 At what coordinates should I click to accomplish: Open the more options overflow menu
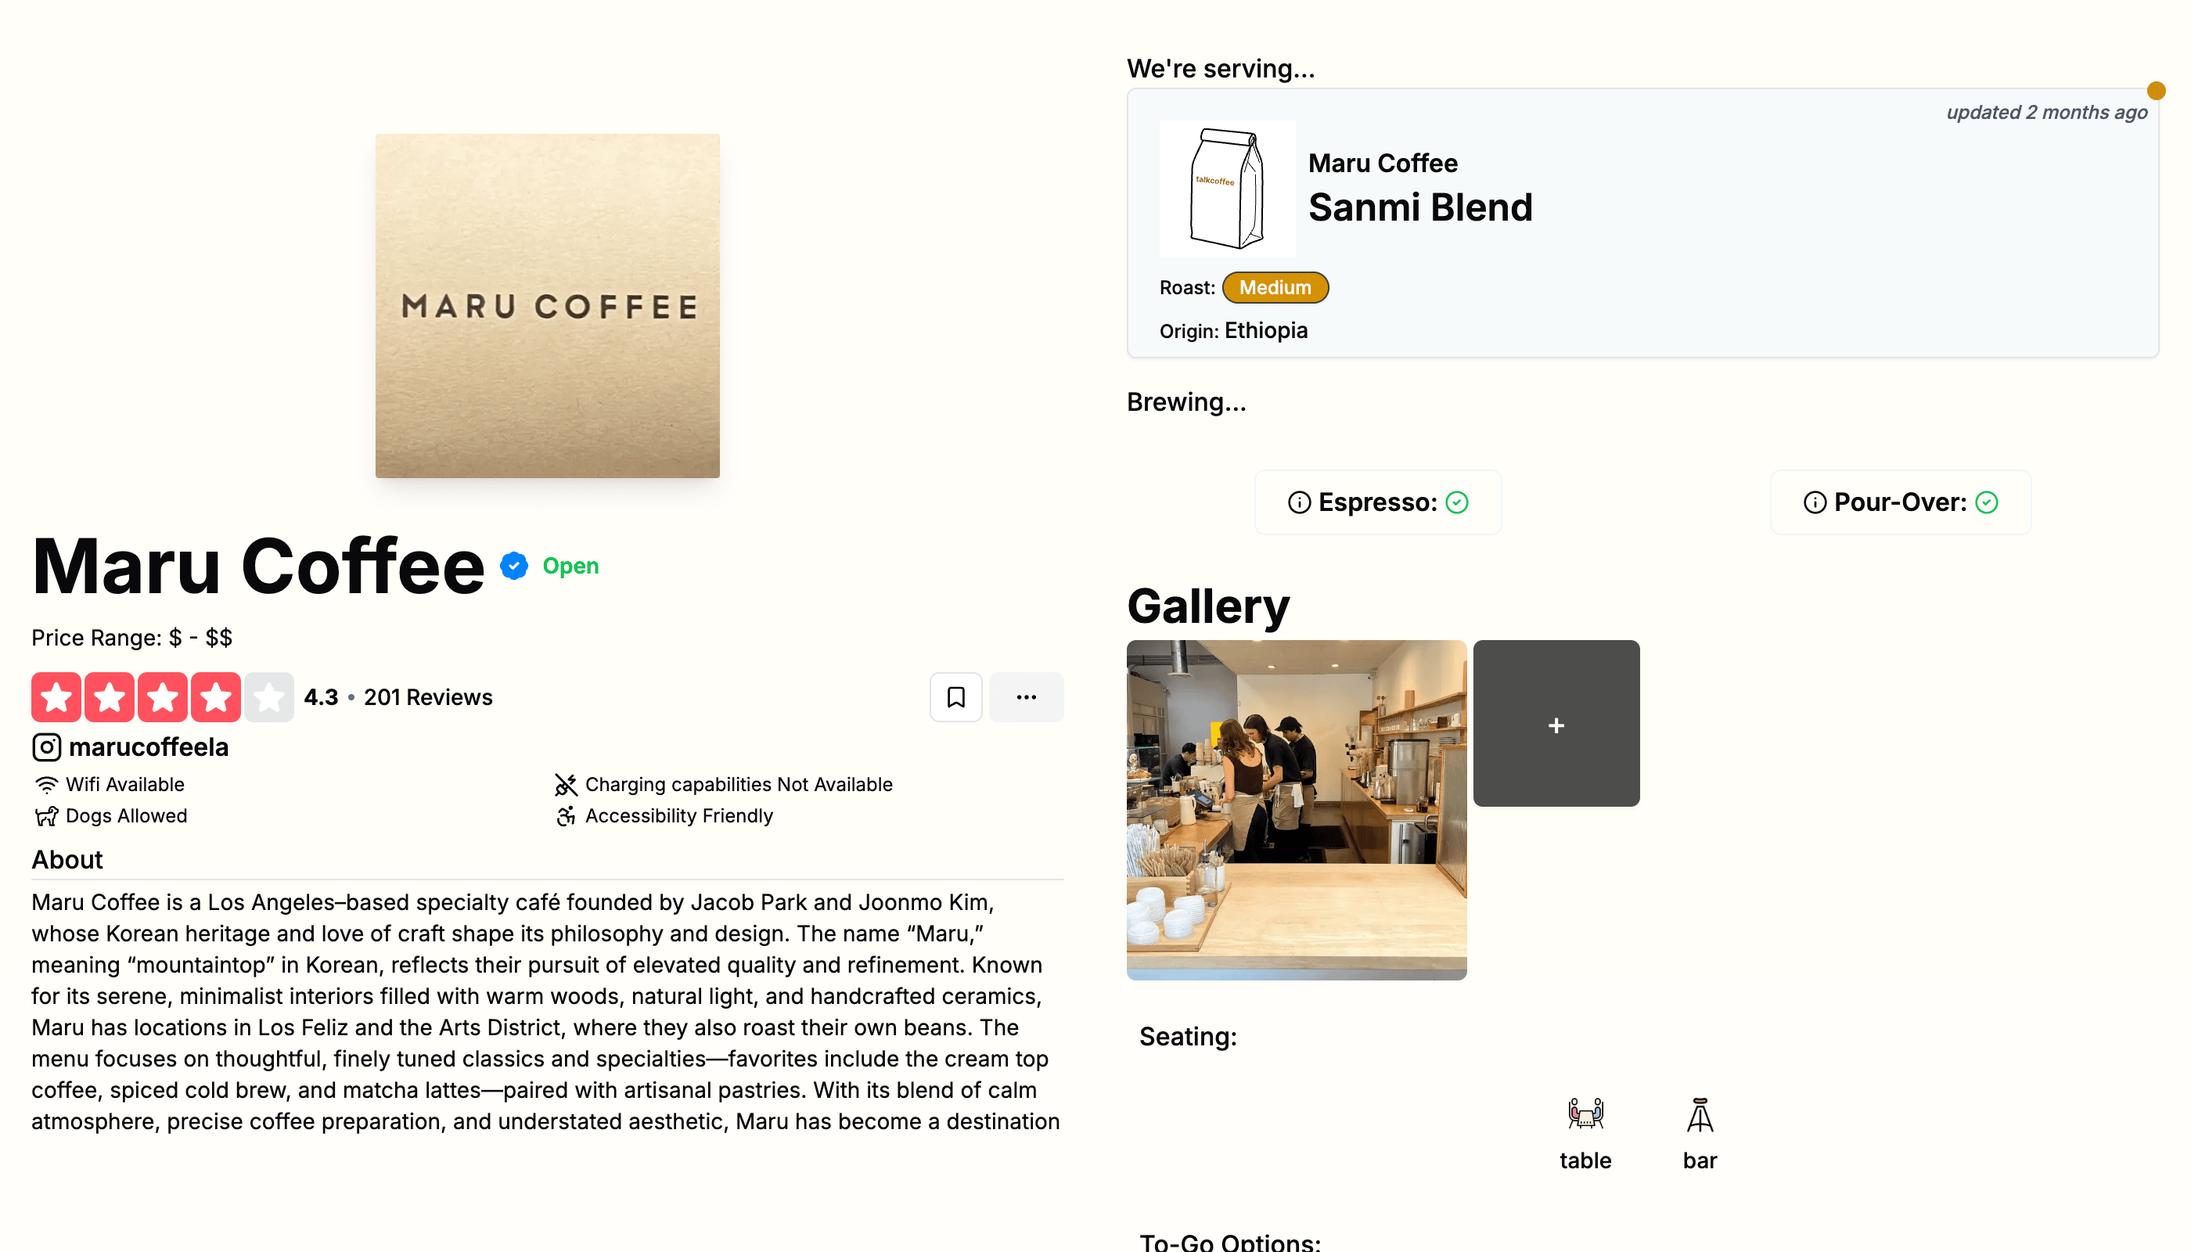click(x=1027, y=696)
